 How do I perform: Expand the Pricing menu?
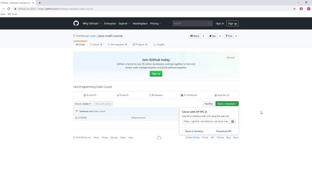pos(155,23)
